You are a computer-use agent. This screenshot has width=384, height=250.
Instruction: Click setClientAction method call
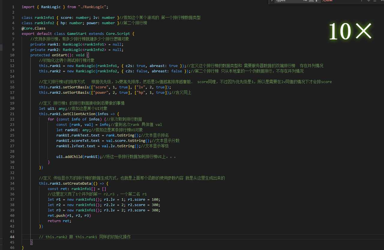pyautogui.click(x=79, y=114)
